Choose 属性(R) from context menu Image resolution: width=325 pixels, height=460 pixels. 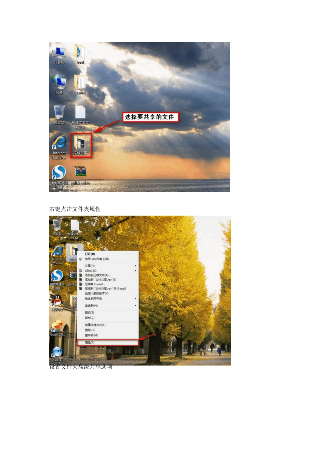tap(107, 342)
